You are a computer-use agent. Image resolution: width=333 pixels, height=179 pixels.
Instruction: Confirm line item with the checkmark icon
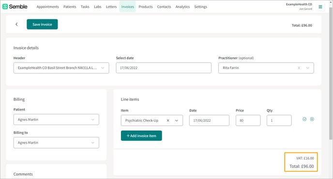click(x=304, y=119)
